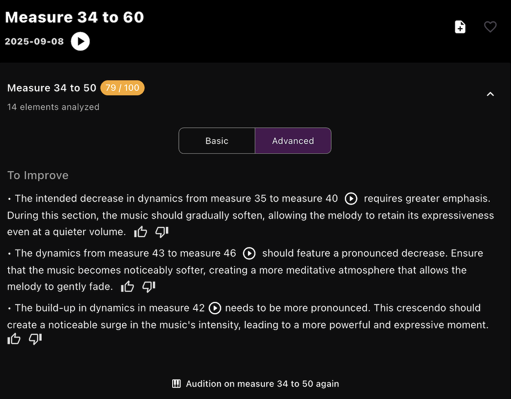Viewport: 511px width, 399px height.
Task: Thumbs down the measure 35–40 feedback
Action: pyautogui.click(x=162, y=232)
